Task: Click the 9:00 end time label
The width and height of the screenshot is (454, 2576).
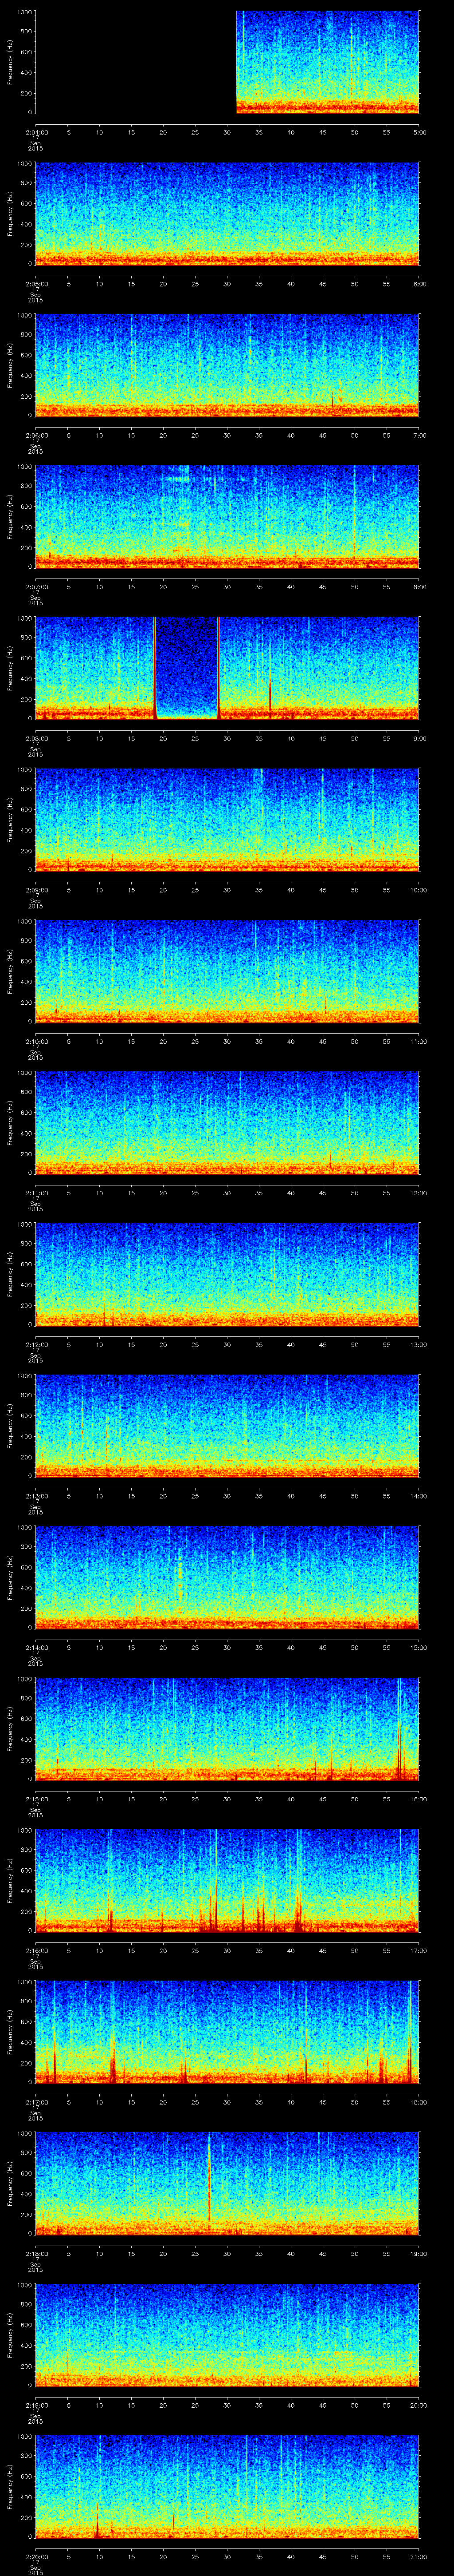Action: click(x=419, y=738)
